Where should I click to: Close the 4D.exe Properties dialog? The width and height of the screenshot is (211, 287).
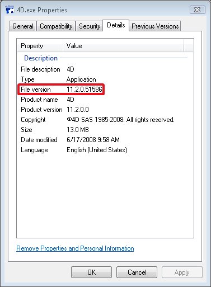(198, 10)
